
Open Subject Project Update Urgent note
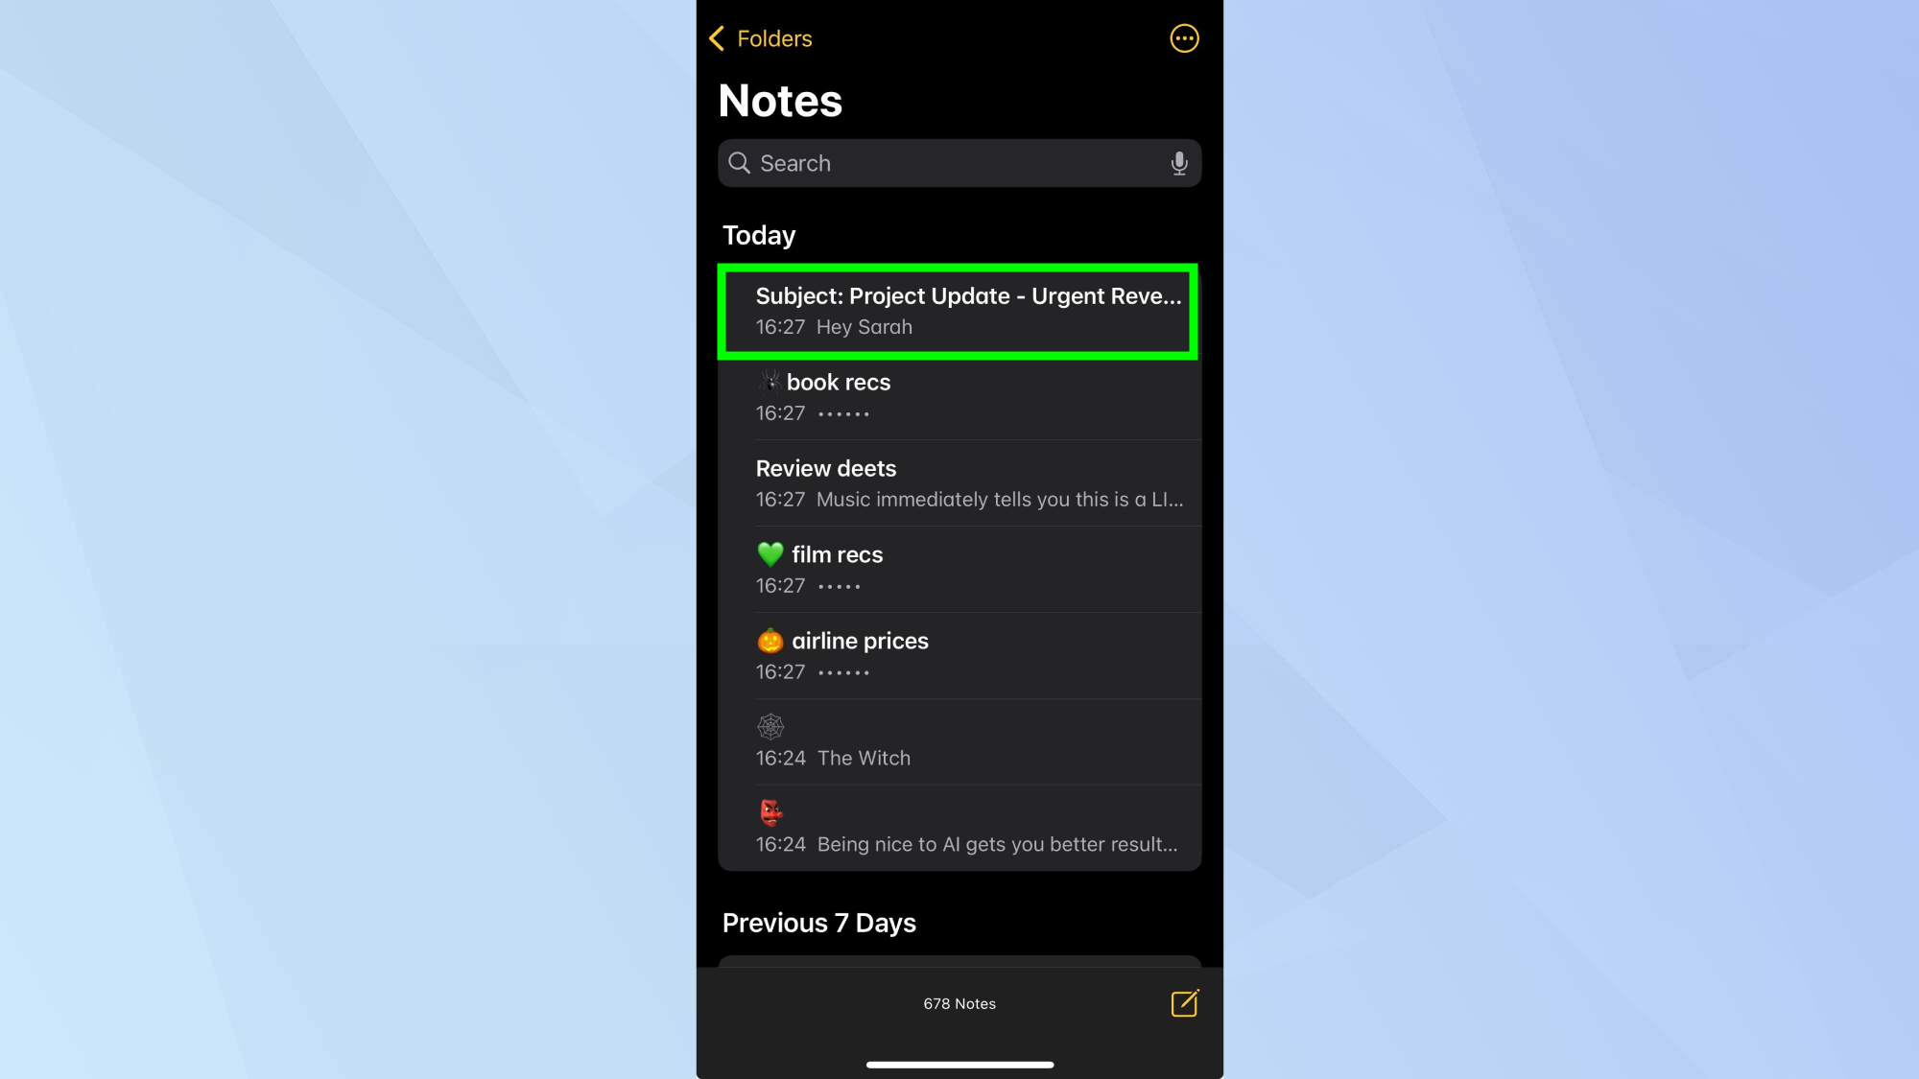click(x=959, y=310)
